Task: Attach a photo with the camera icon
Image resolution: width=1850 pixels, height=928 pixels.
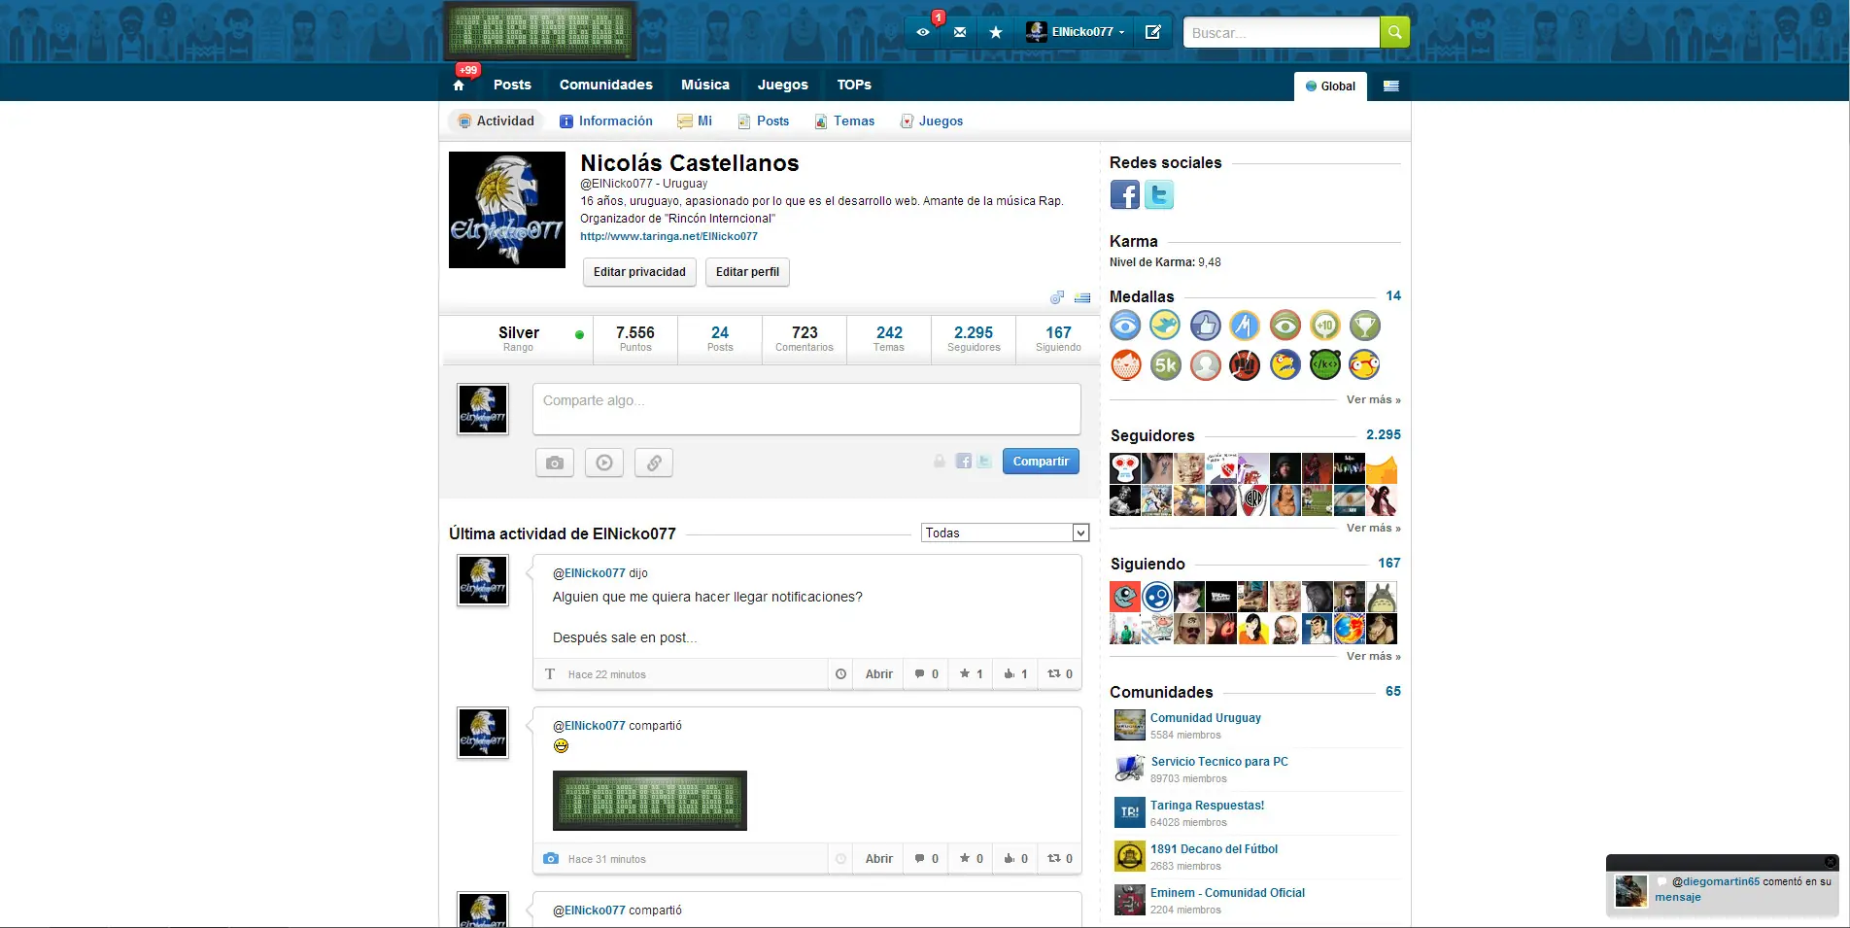Action: pyautogui.click(x=555, y=463)
